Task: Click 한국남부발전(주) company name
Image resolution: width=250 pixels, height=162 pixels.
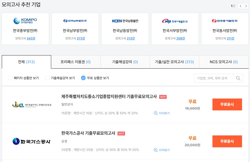Action: (75, 30)
